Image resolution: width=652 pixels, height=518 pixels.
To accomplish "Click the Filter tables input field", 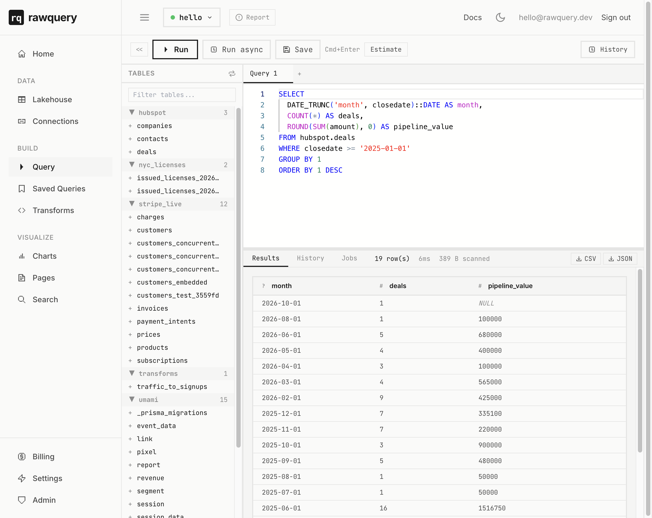I will click(181, 95).
